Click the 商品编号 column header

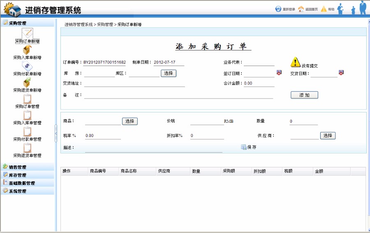(x=103, y=171)
